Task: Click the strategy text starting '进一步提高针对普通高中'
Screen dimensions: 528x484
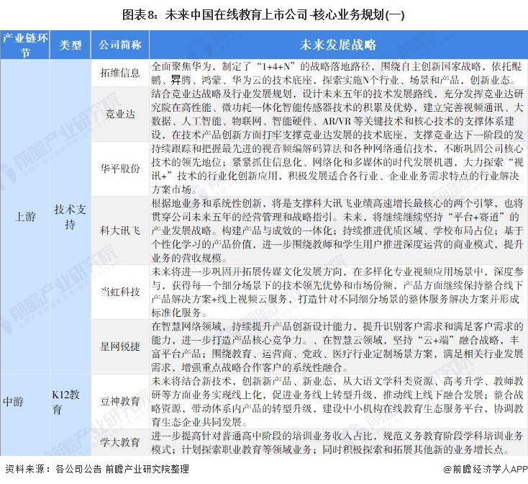Action: (337, 442)
